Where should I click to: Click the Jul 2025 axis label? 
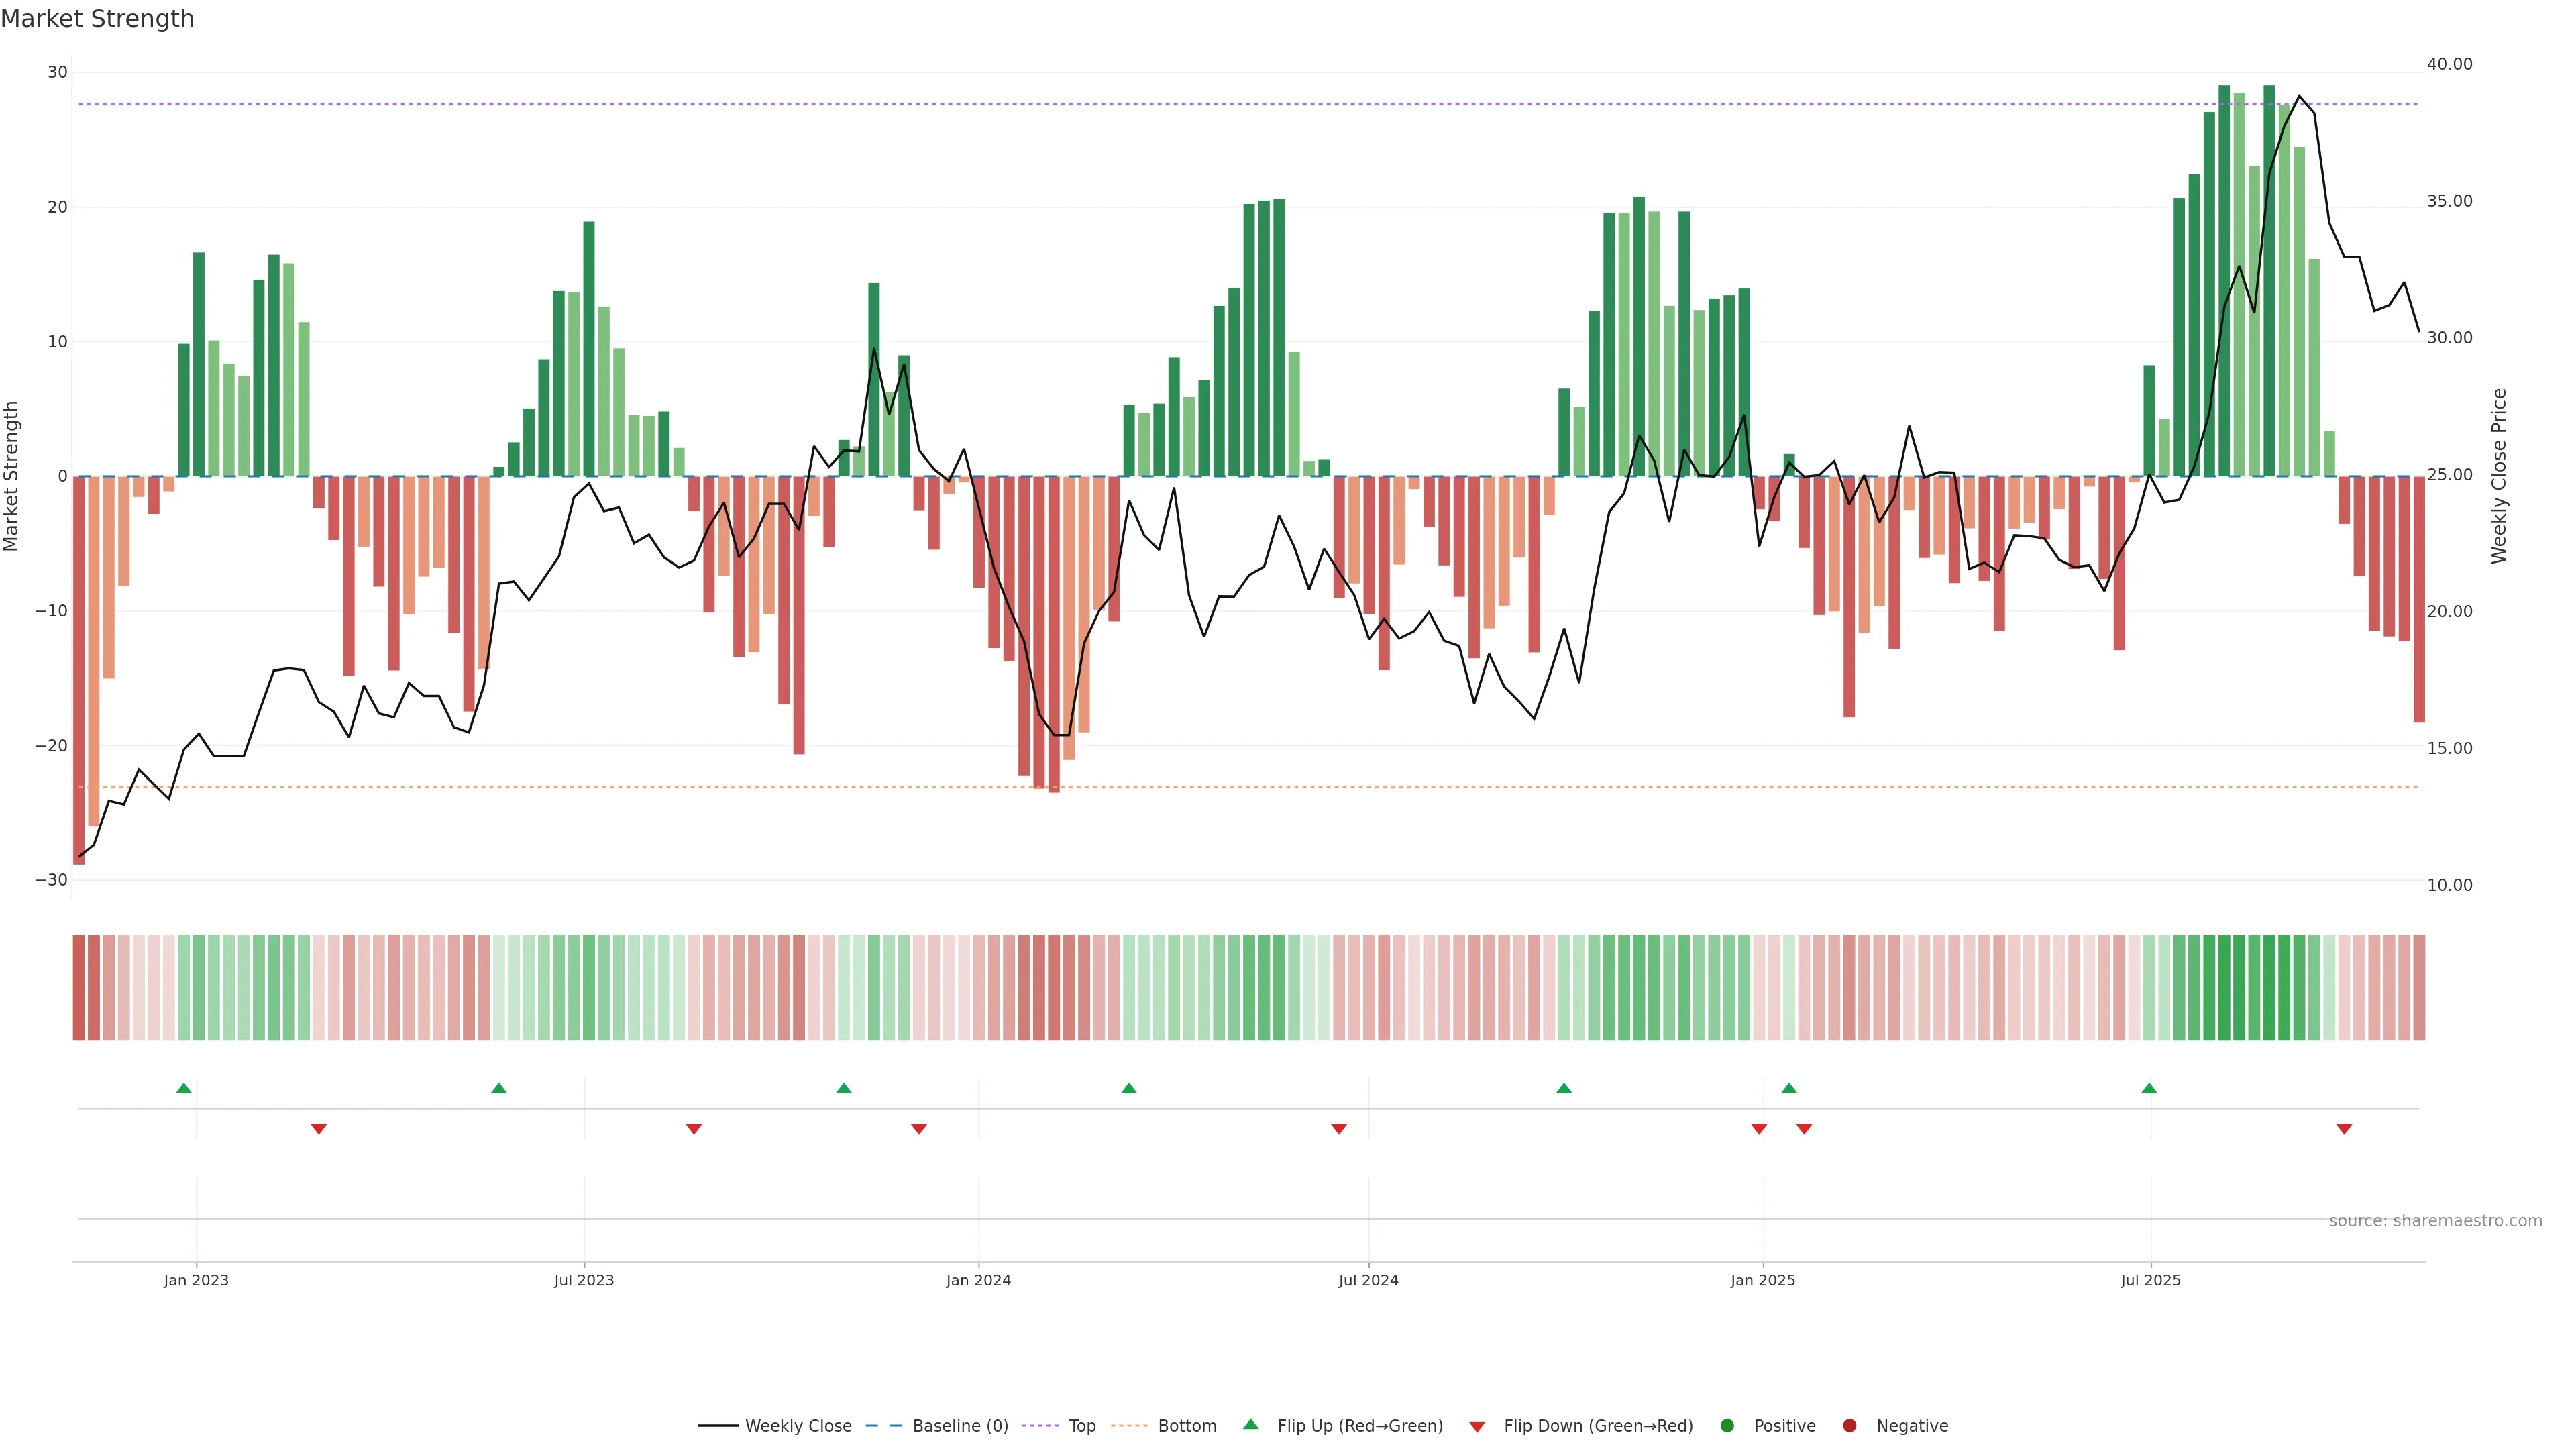(2150, 1280)
